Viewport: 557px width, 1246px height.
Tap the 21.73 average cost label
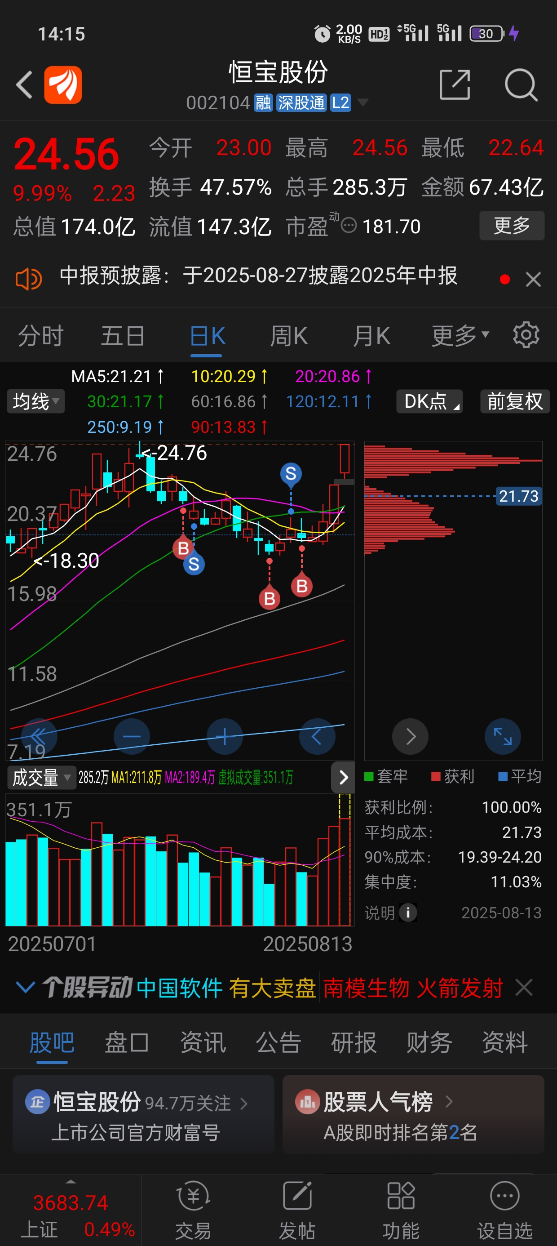518,496
